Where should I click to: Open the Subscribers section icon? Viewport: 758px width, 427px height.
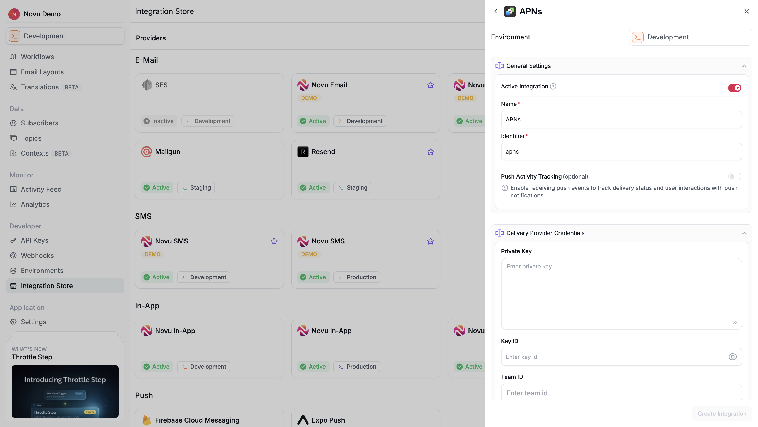[x=14, y=123]
